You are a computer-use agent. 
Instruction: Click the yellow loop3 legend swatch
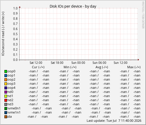tap(6, 84)
